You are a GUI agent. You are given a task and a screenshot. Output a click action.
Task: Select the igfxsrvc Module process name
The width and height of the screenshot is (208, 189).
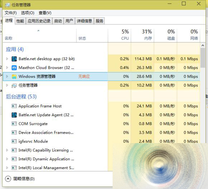coord(33,141)
